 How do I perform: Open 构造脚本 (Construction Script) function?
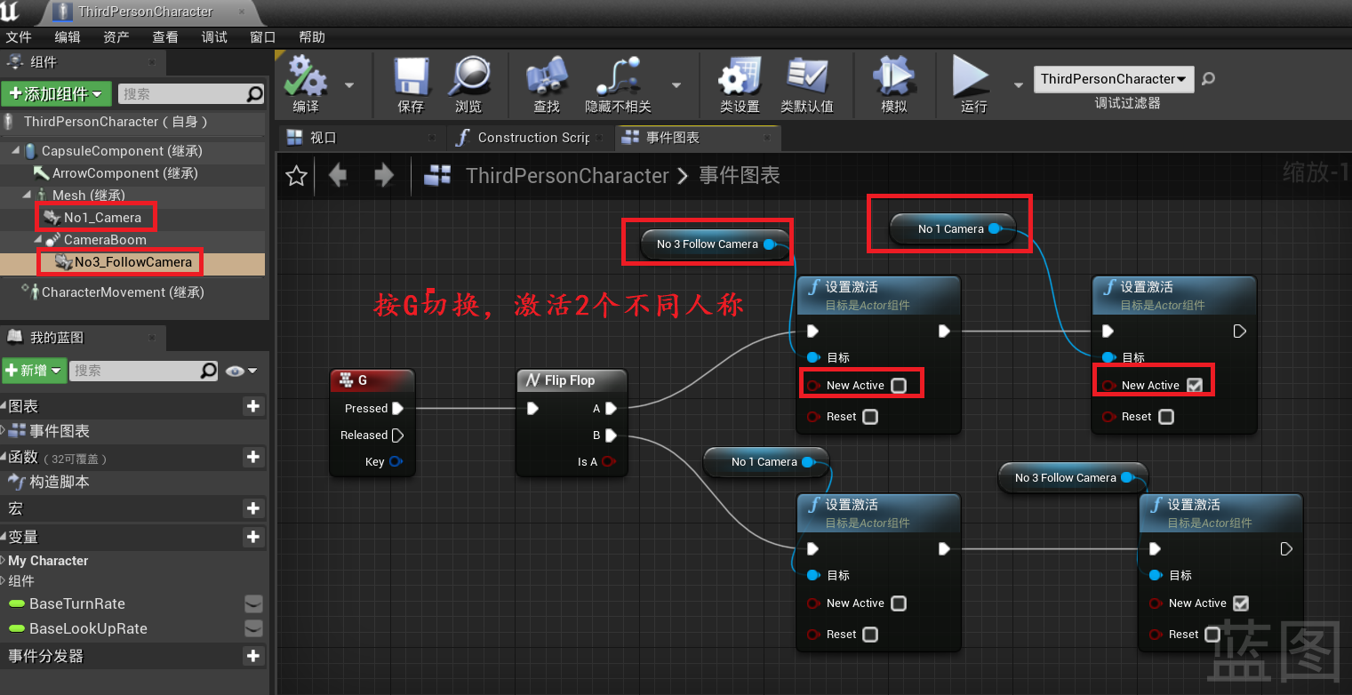click(x=60, y=482)
